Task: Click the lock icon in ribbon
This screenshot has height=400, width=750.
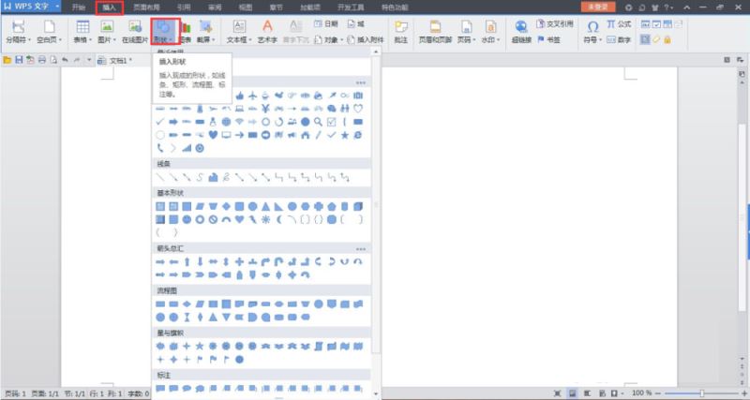Action: (667, 39)
